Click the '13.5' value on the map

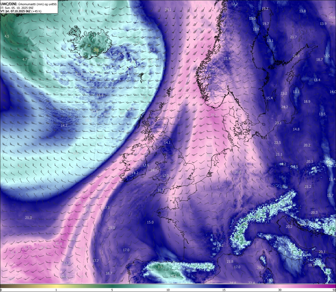point(322,114)
